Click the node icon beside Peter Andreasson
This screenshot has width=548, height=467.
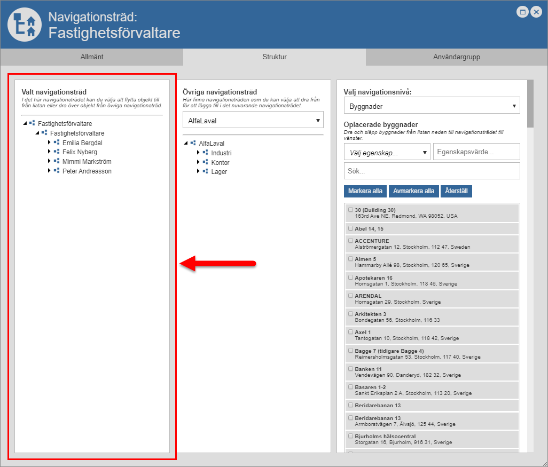[57, 171]
